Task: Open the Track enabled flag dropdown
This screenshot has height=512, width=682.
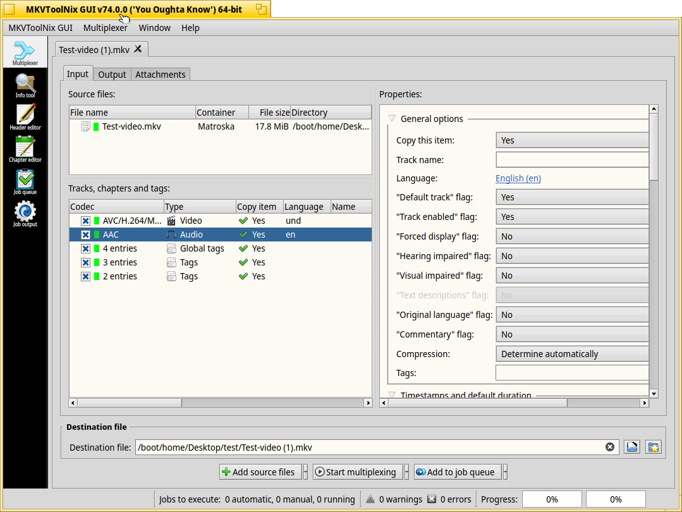Action: click(572, 217)
